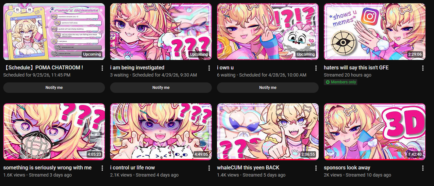
Task: Click the Members only badge
Action: pos(341,82)
